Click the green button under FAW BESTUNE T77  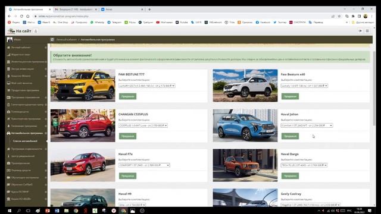coord(127,96)
